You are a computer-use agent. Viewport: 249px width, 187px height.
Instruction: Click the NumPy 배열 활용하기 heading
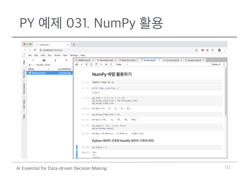pos(112,74)
